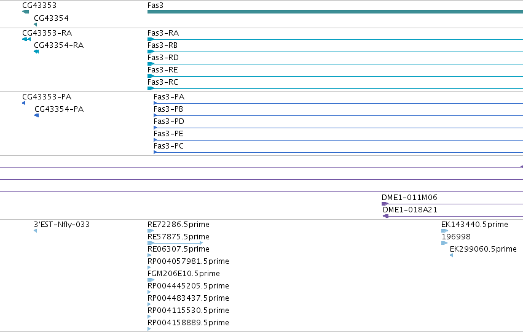Select transcript CG43354-RA label
This screenshot has width=523, height=332.
pyautogui.click(x=59, y=45)
